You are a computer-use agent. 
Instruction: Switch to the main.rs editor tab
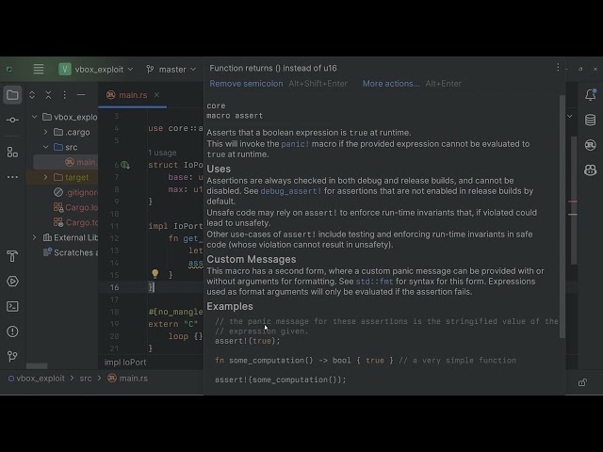coord(133,95)
